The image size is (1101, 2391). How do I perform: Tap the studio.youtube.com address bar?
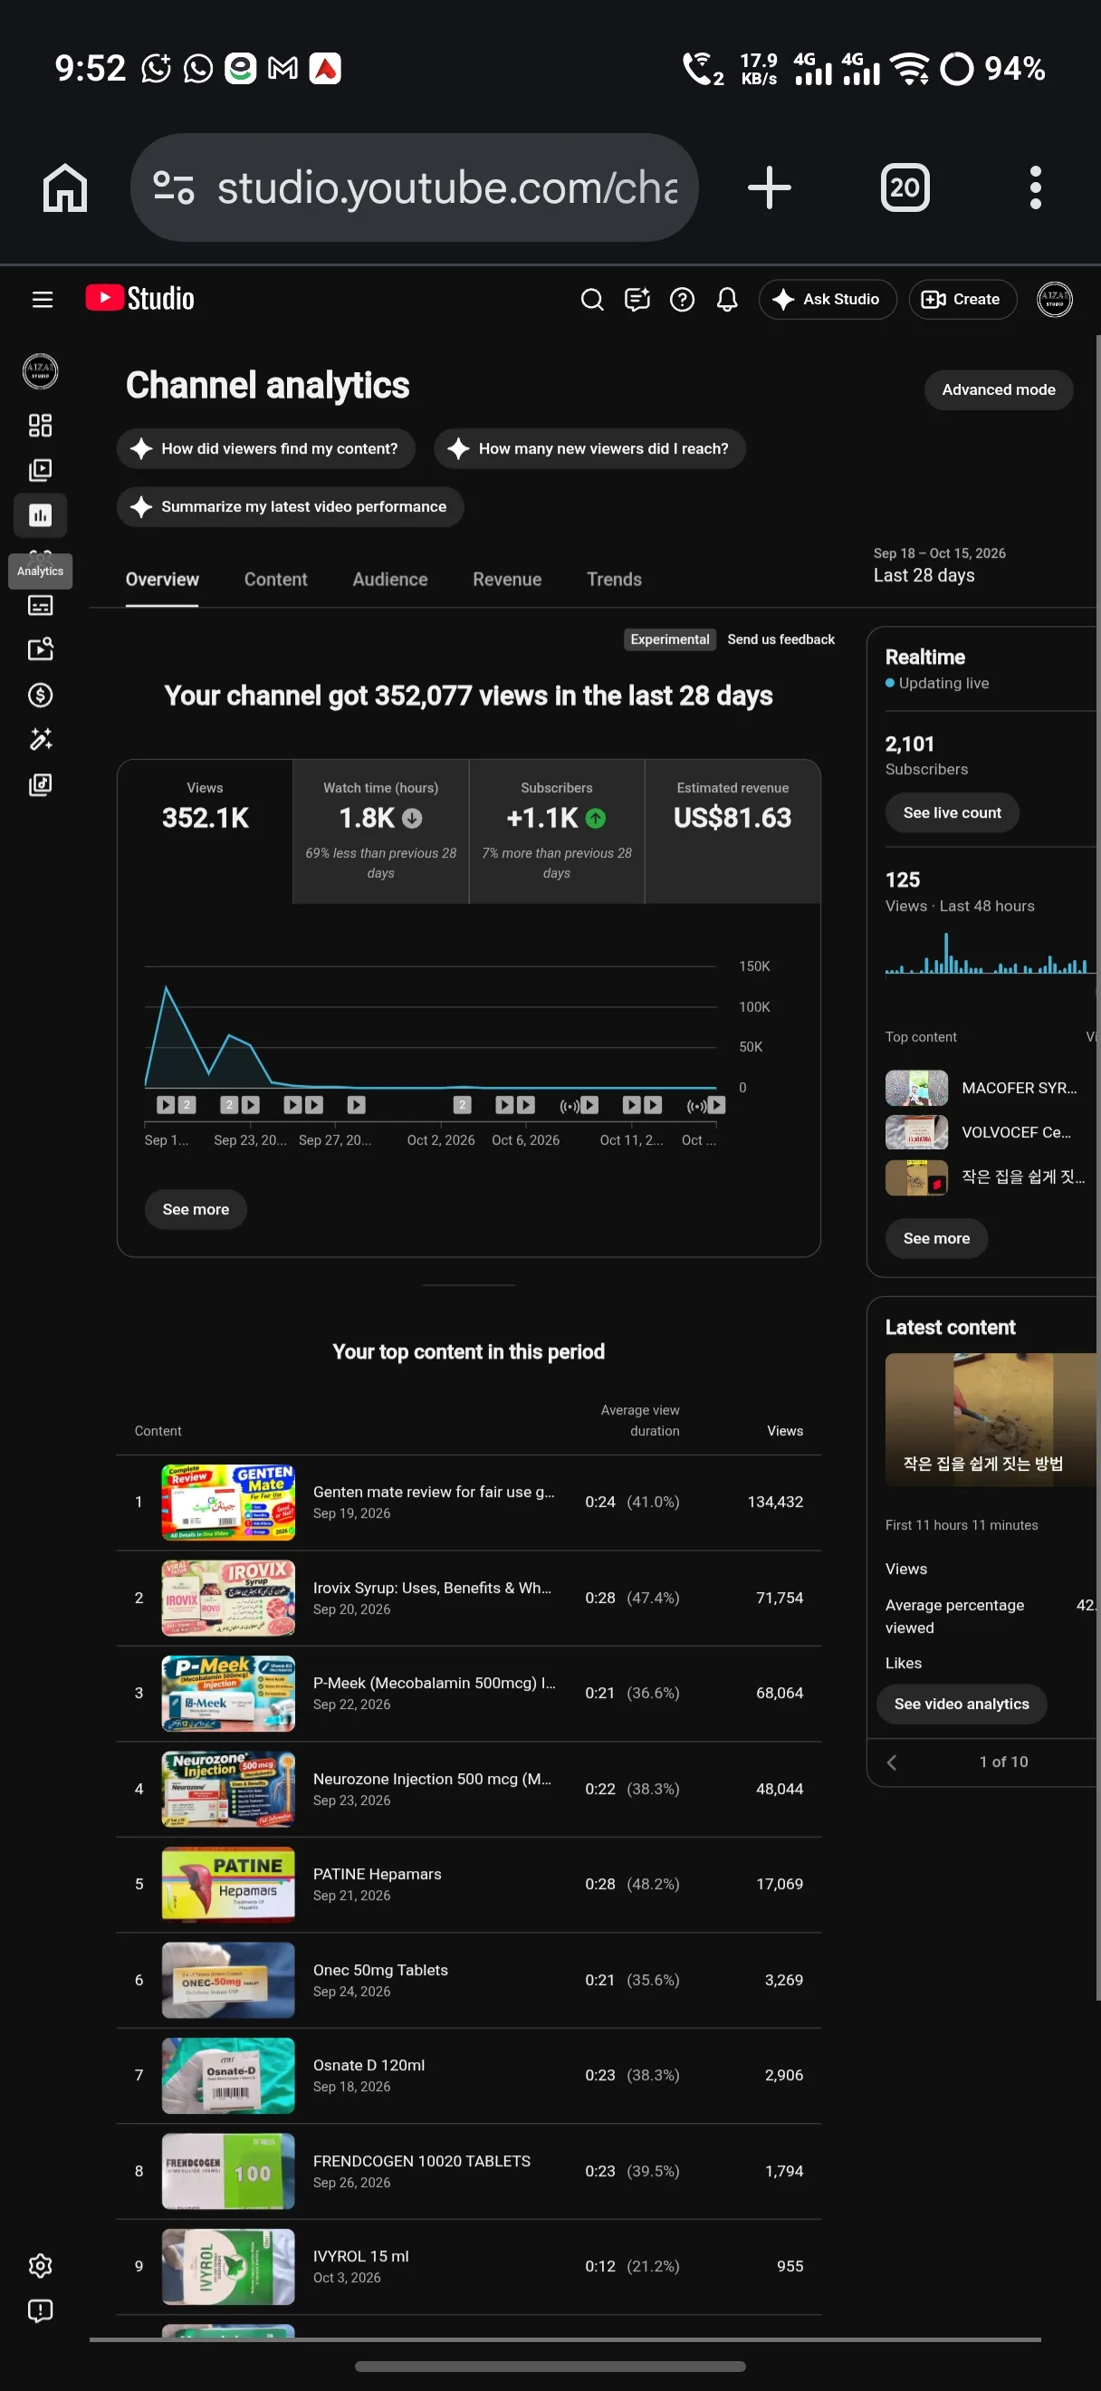415,187
